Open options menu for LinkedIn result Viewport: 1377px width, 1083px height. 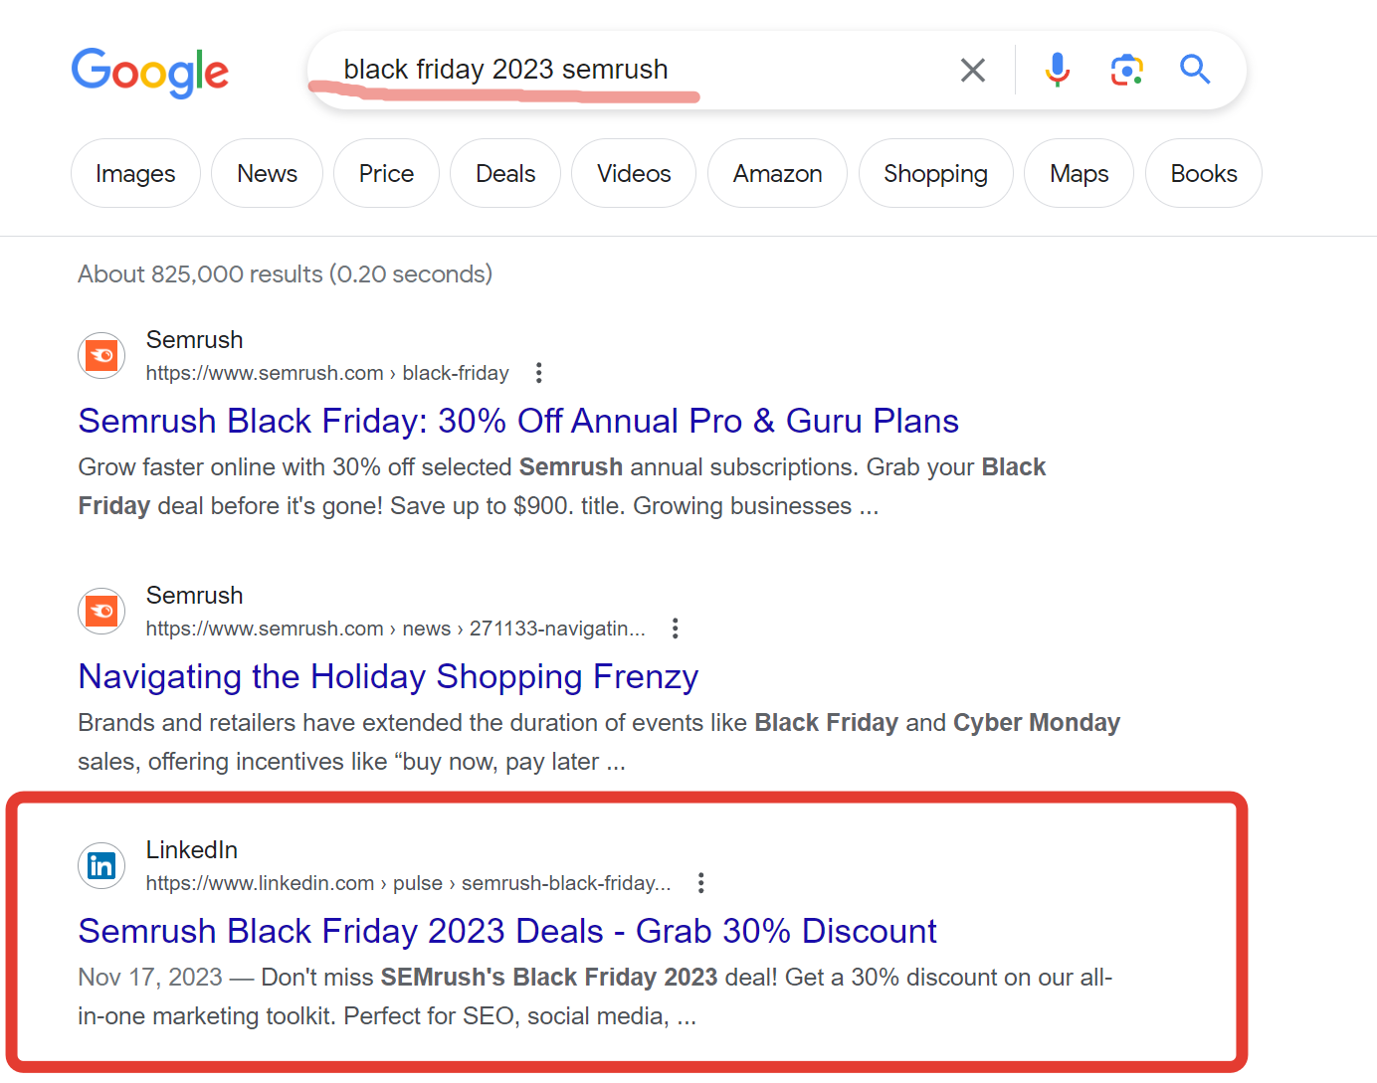pos(701,883)
